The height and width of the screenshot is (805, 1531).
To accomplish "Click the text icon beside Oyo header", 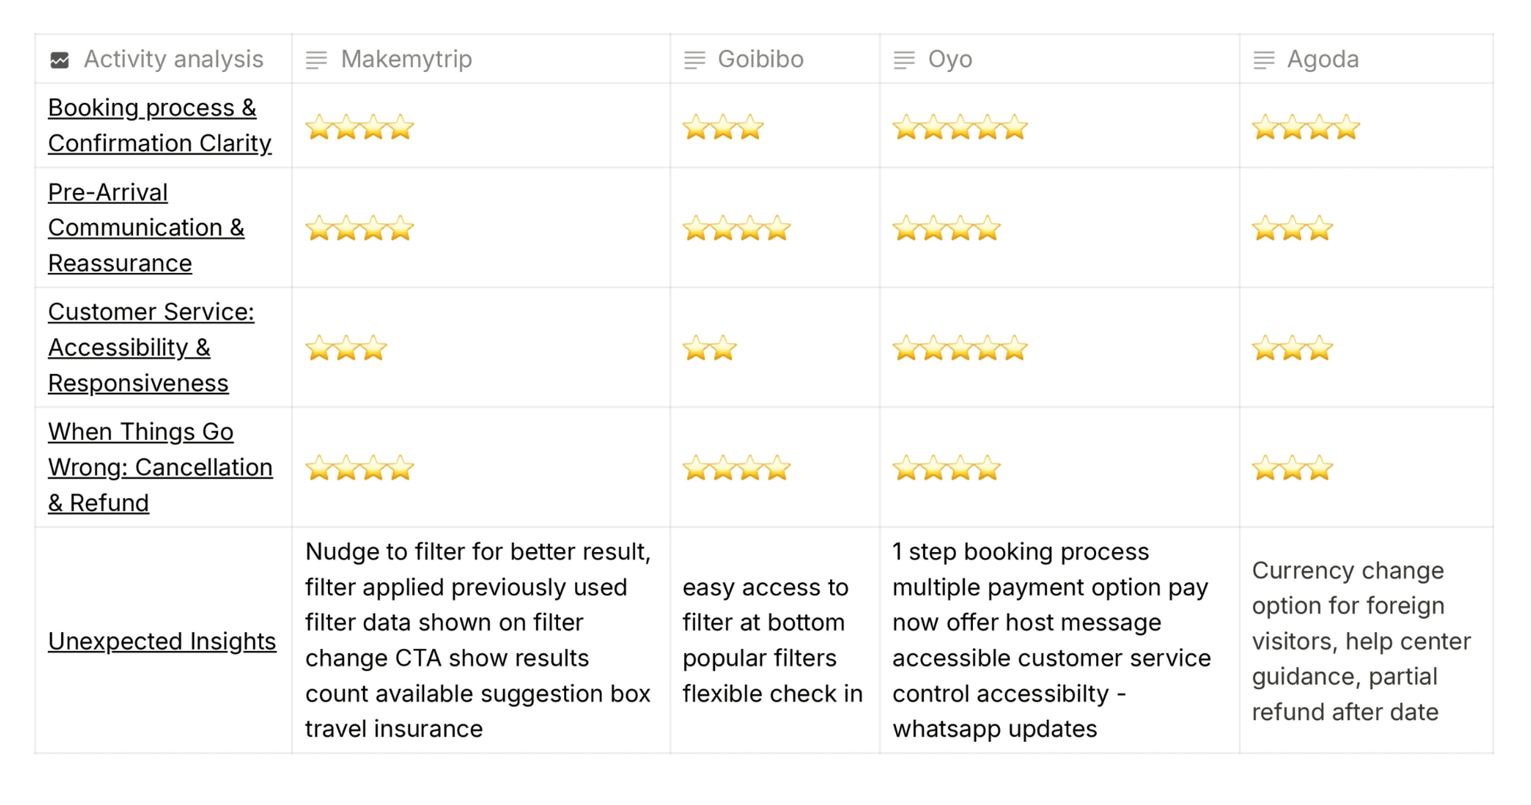I will pyautogui.click(x=904, y=60).
